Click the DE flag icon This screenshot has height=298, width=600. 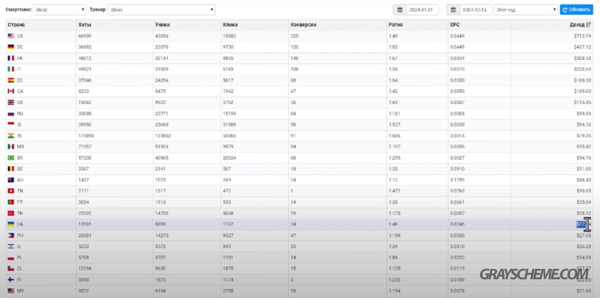(10, 47)
